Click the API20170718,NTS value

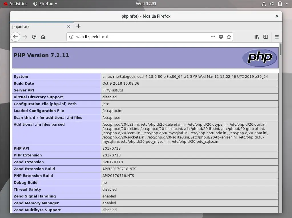pos(118,176)
